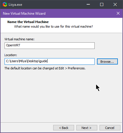Click the Lisya.exe colorful app icon
Screen dimensions: 123x133
click(x=5, y=4)
